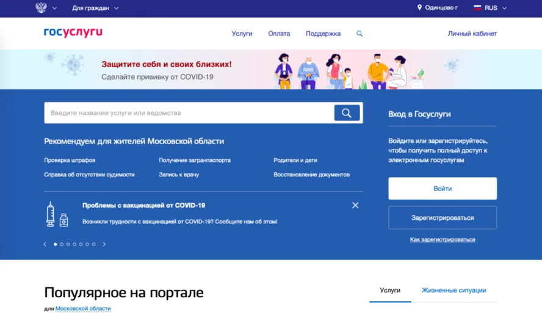The width and height of the screenshot is (542, 318).
Task: Go to next carousel slide arrow
Action: click(104, 244)
